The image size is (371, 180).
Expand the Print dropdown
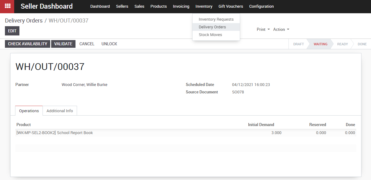click(x=263, y=29)
